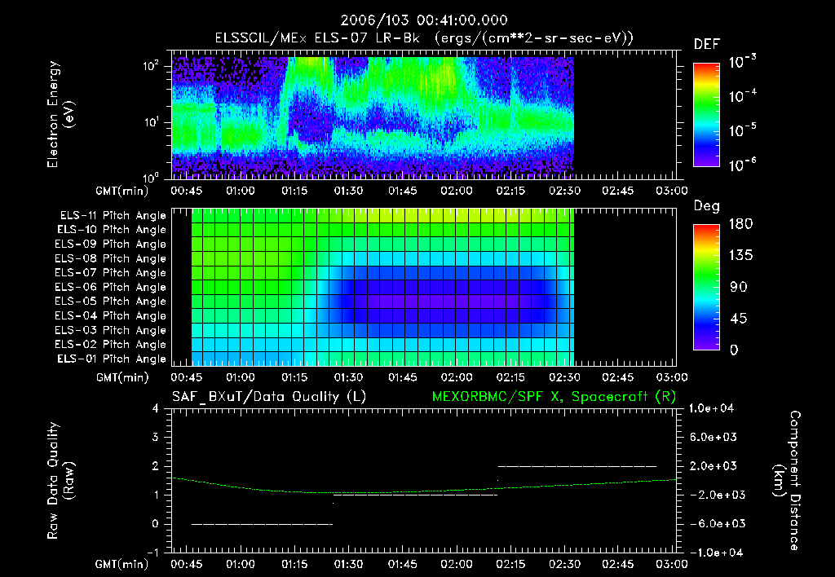Click the 03:00 tick under data quality panel
The height and width of the screenshot is (577, 835).
(672, 564)
